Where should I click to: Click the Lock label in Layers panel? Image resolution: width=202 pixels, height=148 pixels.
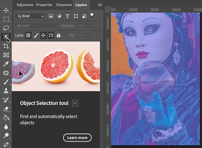point(19,35)
